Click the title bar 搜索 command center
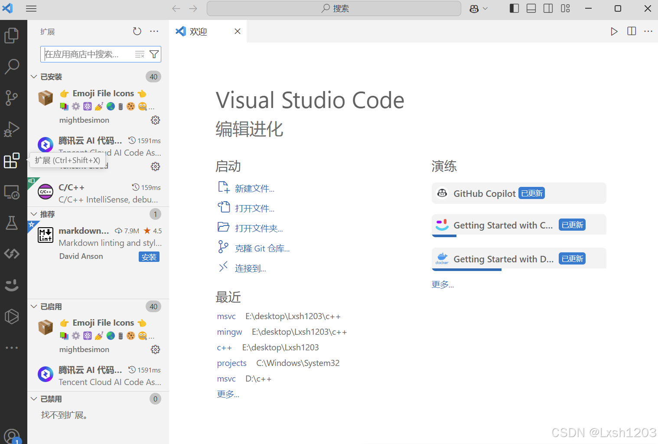Image resolution: width=658 pixels, height=444 pixels. (x=334, y=9)
